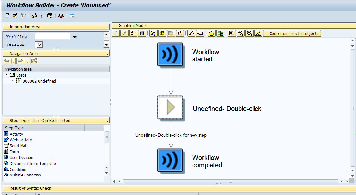The image size is (356, 195).
Task: Click the Step Type column header
Action: tap(43, 128)
